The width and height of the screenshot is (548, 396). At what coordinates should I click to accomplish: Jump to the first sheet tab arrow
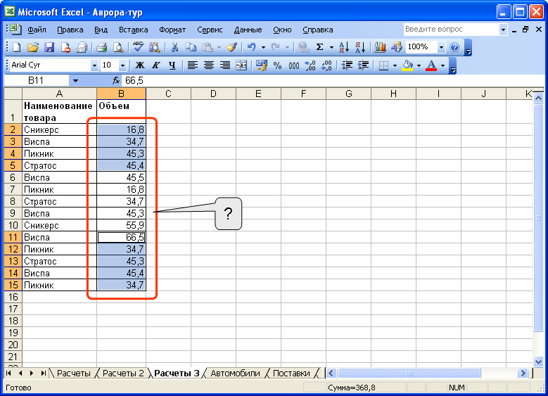[8, 373]
